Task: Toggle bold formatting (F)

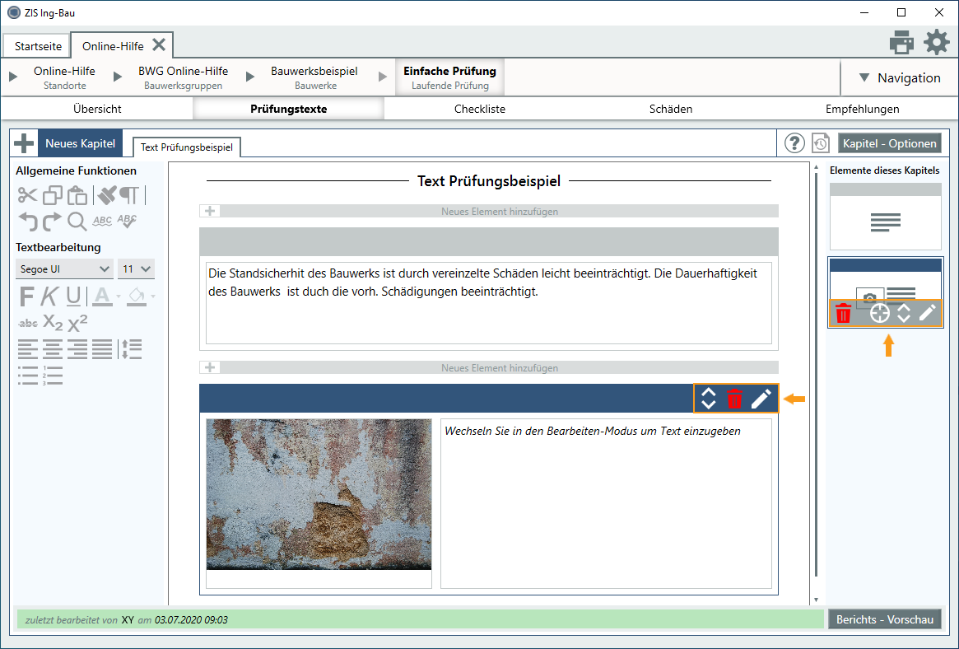Action: [26, 296]
